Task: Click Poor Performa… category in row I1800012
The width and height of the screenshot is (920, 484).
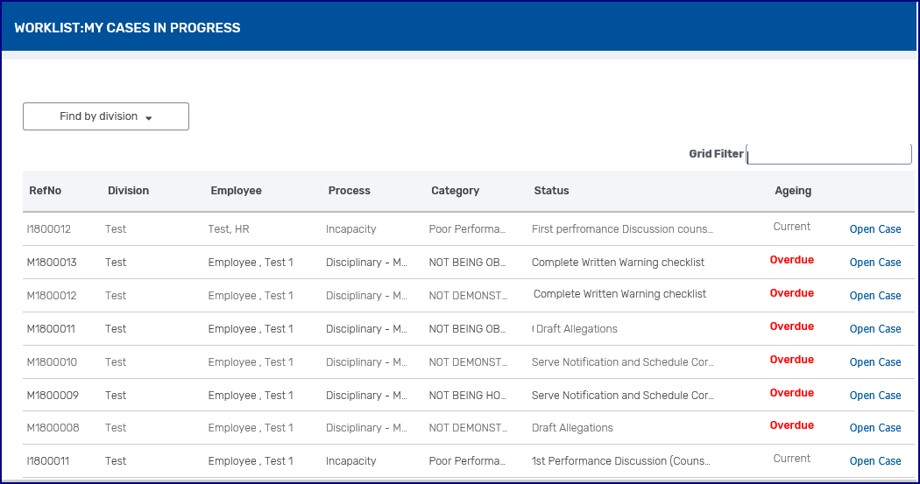Action: (x=467, y=229)
